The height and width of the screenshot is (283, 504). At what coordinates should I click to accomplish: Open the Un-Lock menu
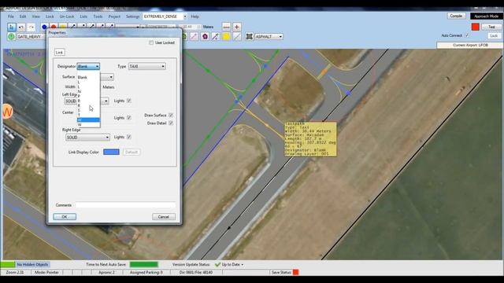coord(66,17)
